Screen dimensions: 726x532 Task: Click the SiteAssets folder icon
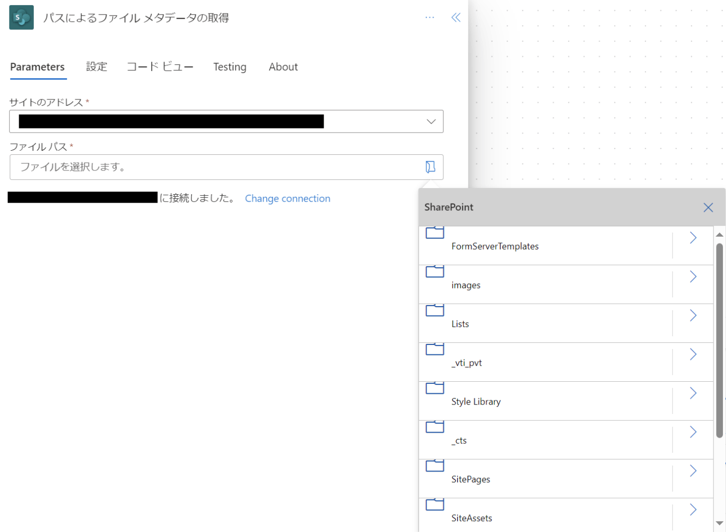coord(435,505)
